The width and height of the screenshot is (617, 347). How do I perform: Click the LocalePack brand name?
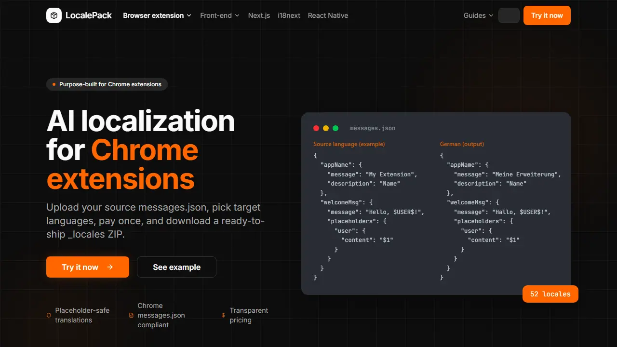click(89, 15)
